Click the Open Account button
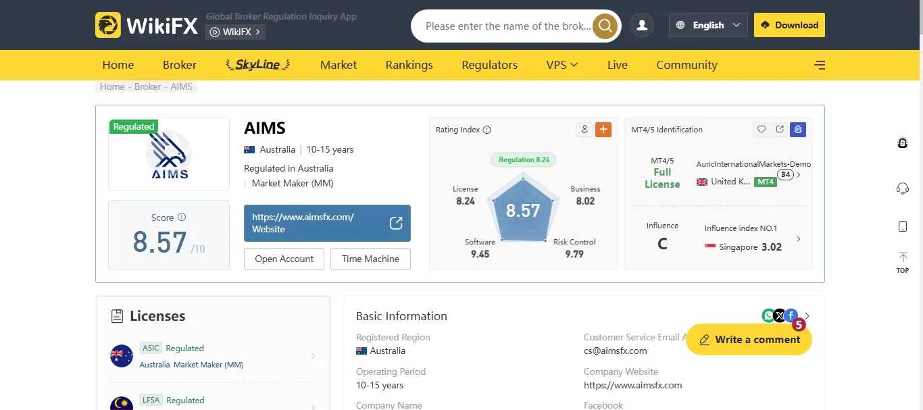923x410 pixels. (284, 259)
